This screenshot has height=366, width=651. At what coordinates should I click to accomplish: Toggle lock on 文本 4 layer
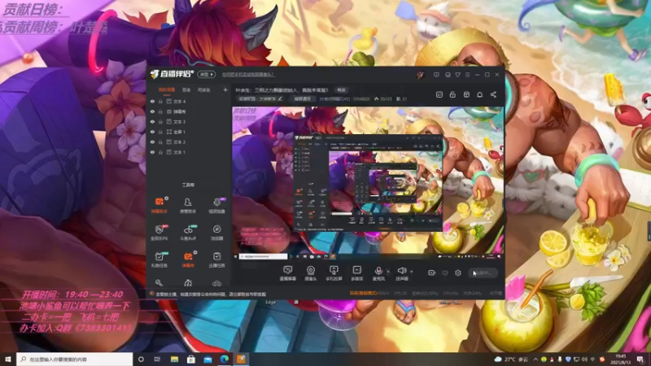click(160, 101)
